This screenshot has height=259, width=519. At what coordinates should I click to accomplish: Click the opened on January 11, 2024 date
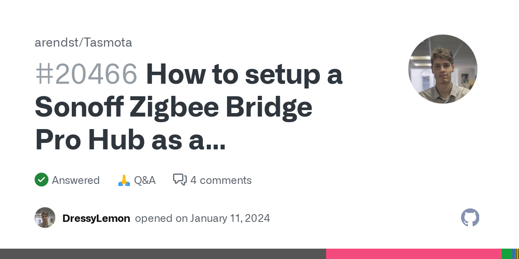(202, 218)
